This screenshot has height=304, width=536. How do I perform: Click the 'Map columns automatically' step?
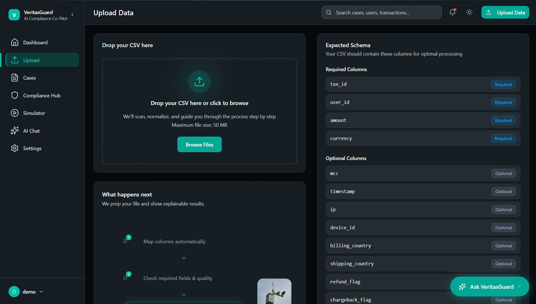[x=175, y=242]
